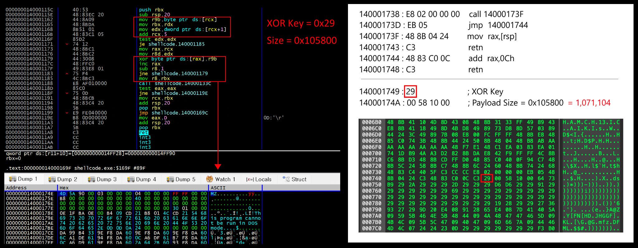638x248 pixels.
Task: Open the Dump 3 tab
Action: pyautogui.click(x=102, y=179)
